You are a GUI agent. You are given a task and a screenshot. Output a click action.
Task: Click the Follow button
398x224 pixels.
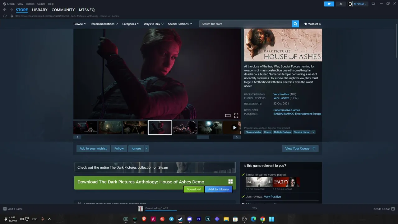point(119,148)
